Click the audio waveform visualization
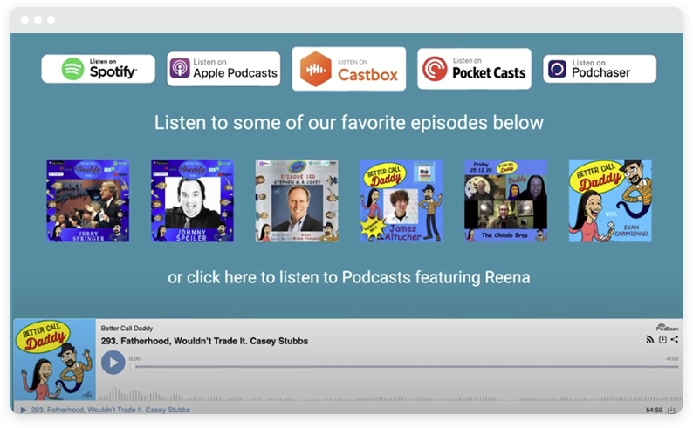The image size is (693, 428). tap(389, 394)
